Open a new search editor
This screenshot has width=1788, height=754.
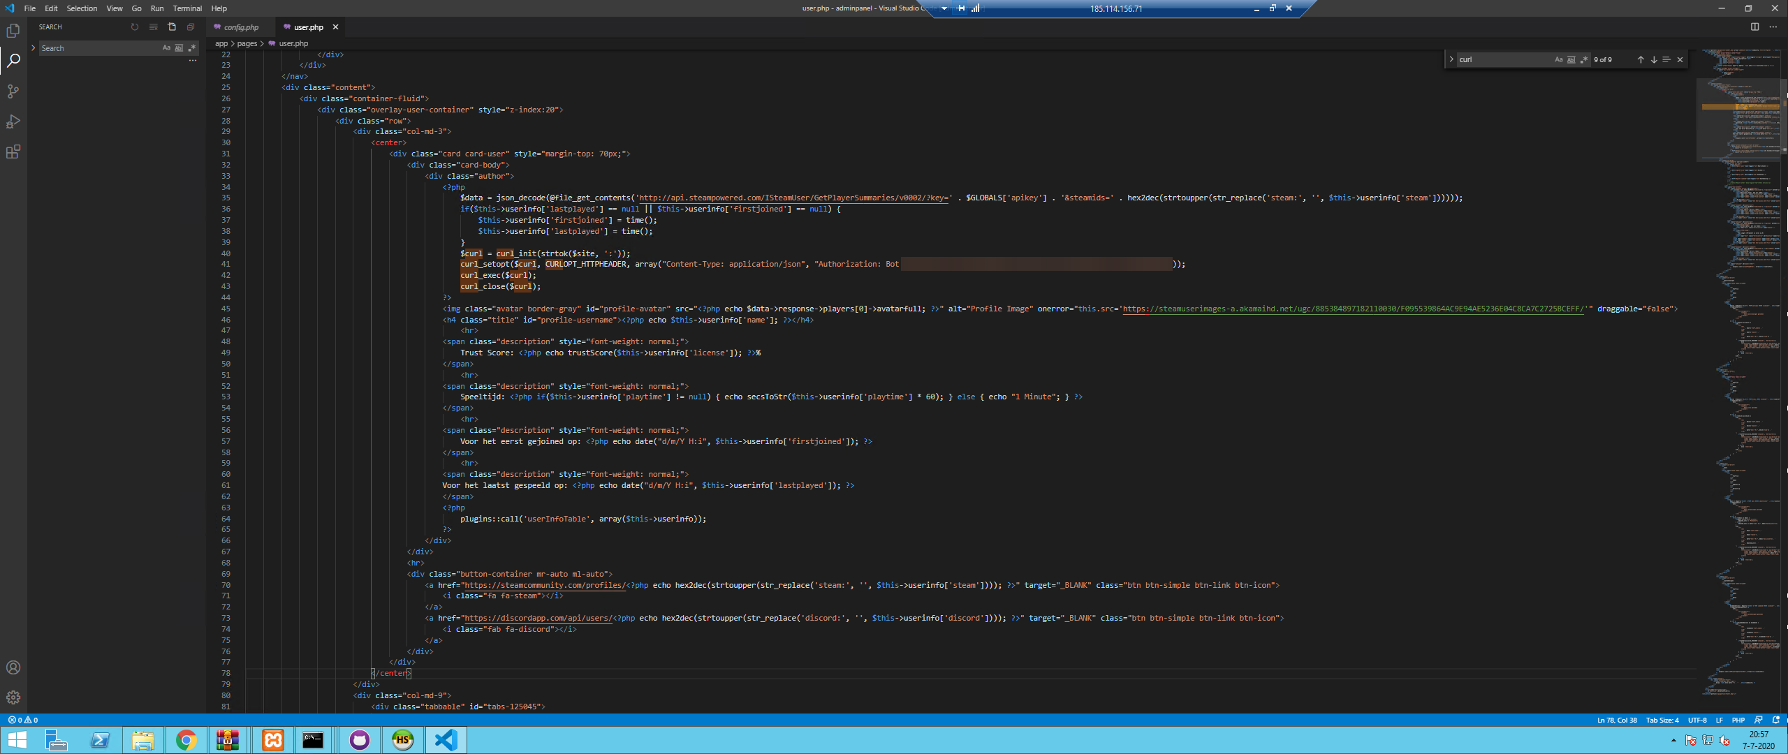tap(172, 27)
